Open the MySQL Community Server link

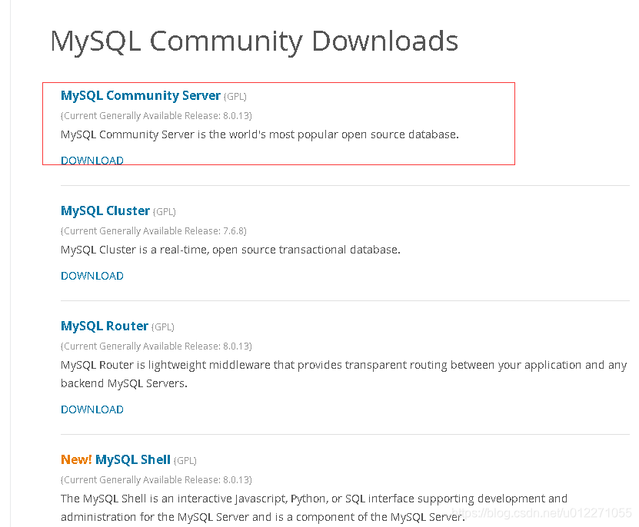(x=141, y=96)
